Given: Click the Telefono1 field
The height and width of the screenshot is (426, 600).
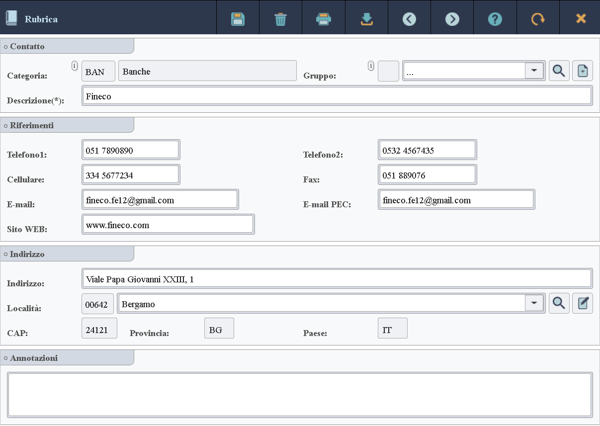Looking at the screenshot, I should [131, 150].
